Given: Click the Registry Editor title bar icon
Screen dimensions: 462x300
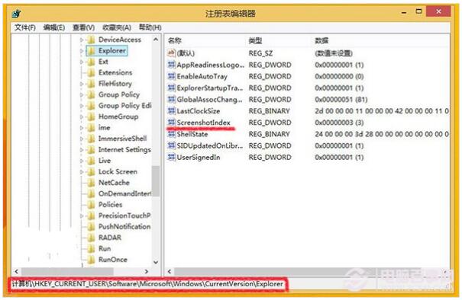Looking at the screenshot, I should click(17, 13).
